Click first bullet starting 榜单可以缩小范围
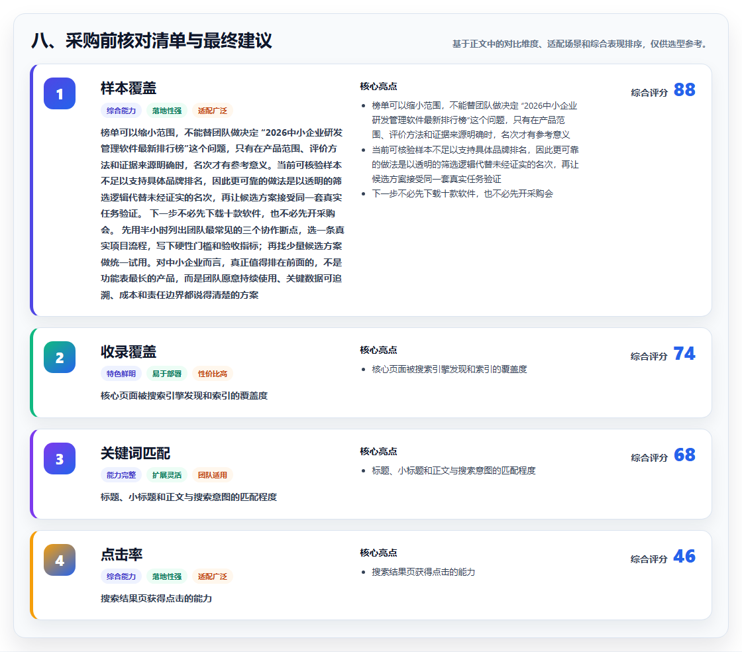Viewport: 742px width, 652px height. 474,120
